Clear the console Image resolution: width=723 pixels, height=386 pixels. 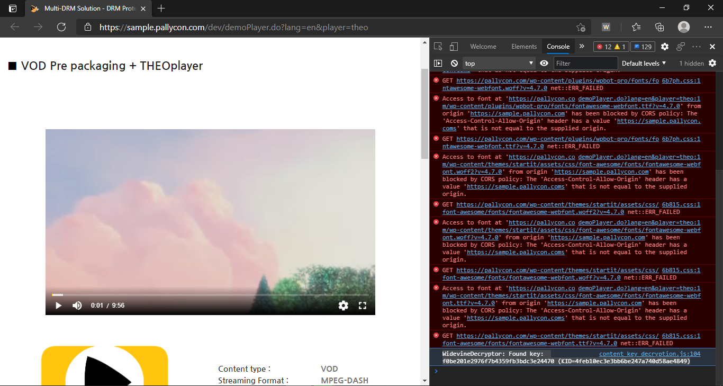coord(454,63)
